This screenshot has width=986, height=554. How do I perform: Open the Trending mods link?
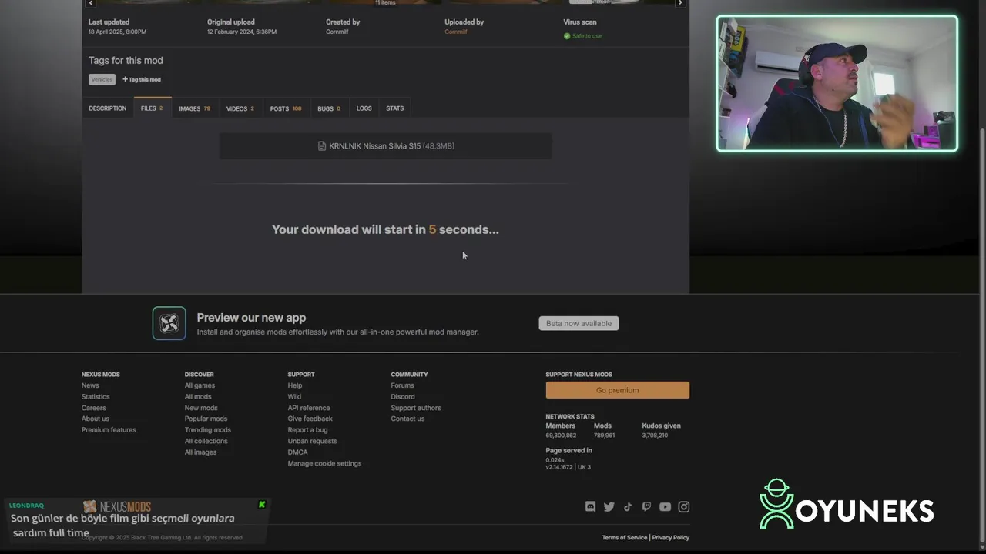tap(207, 430)
